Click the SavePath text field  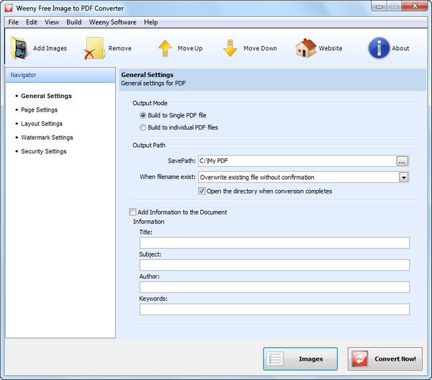[x=297, y=160]
